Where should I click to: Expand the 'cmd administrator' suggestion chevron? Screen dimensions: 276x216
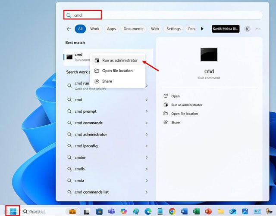[147, 134]
